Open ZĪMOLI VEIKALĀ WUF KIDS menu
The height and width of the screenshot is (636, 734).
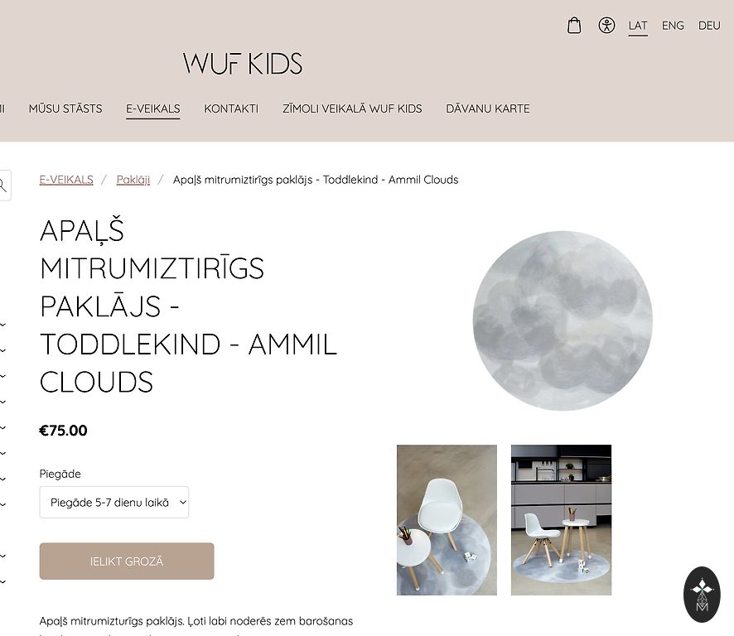pos(352,108)
